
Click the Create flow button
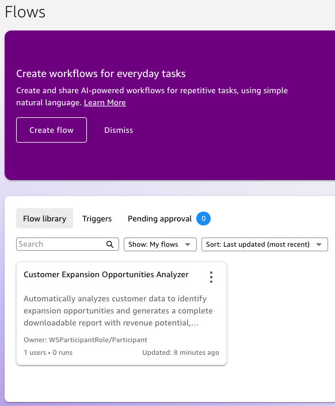(51, 130)
